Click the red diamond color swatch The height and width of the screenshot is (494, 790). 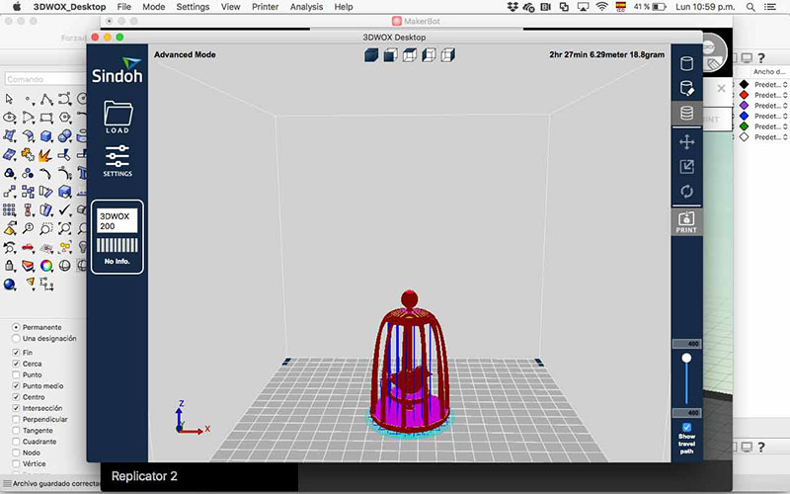[x=745, y=95]
